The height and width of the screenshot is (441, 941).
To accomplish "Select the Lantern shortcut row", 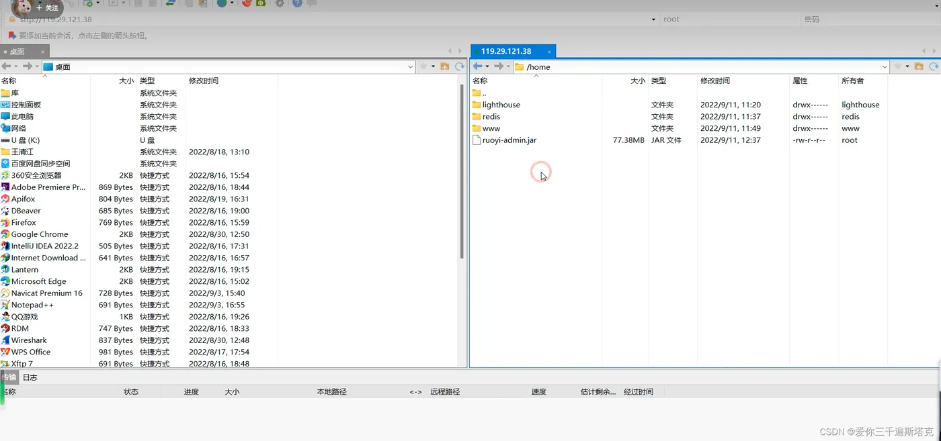I will [139, 270].
